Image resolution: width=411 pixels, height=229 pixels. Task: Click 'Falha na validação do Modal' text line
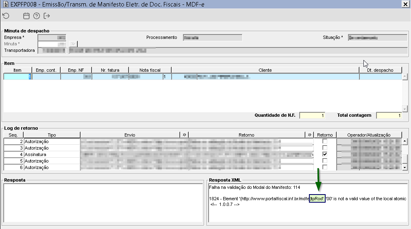point(254,187)
